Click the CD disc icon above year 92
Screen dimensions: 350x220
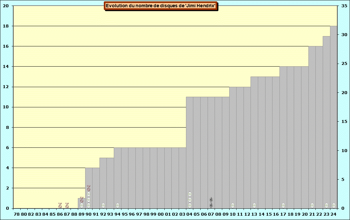103,205
